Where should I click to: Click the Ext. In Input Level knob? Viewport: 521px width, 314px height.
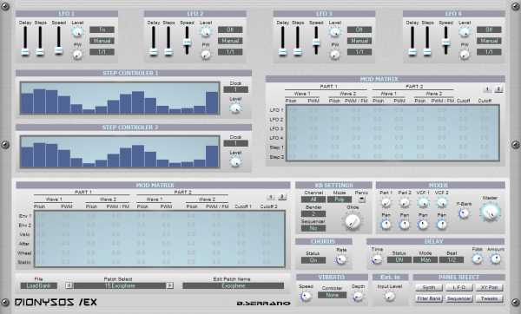[389, 296]
